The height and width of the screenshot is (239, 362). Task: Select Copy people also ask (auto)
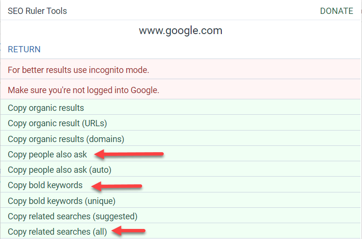(181, 169)
